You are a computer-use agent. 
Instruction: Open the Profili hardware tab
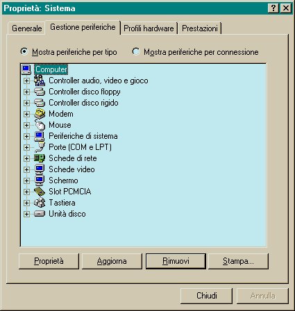point(149,28)
